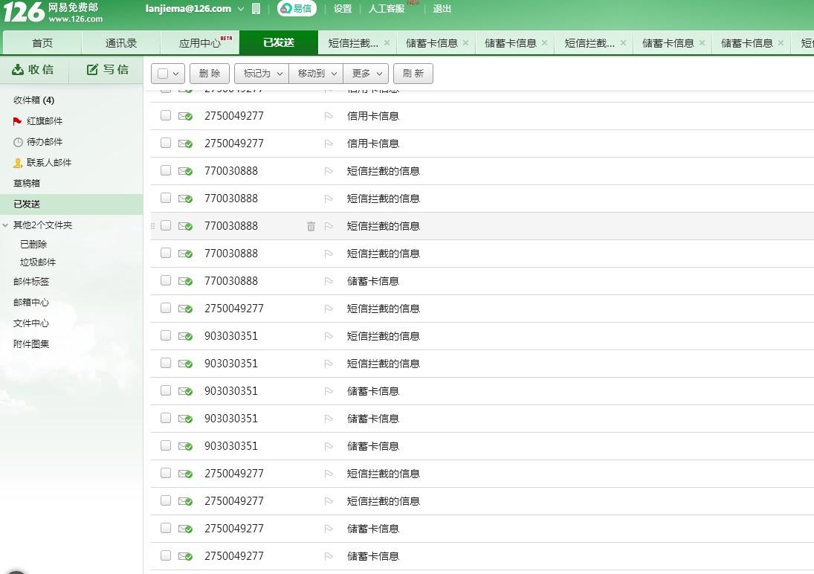Delete hovered 770030888 email via its trash icon

tap(311, 227)
